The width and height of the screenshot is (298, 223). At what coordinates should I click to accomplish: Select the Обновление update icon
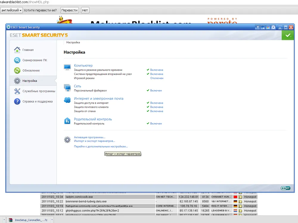tap(17, 70)
